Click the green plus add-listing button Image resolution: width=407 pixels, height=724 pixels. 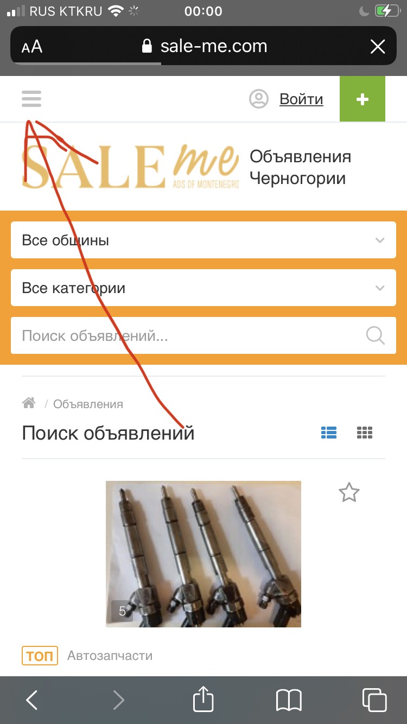point(363,99)
